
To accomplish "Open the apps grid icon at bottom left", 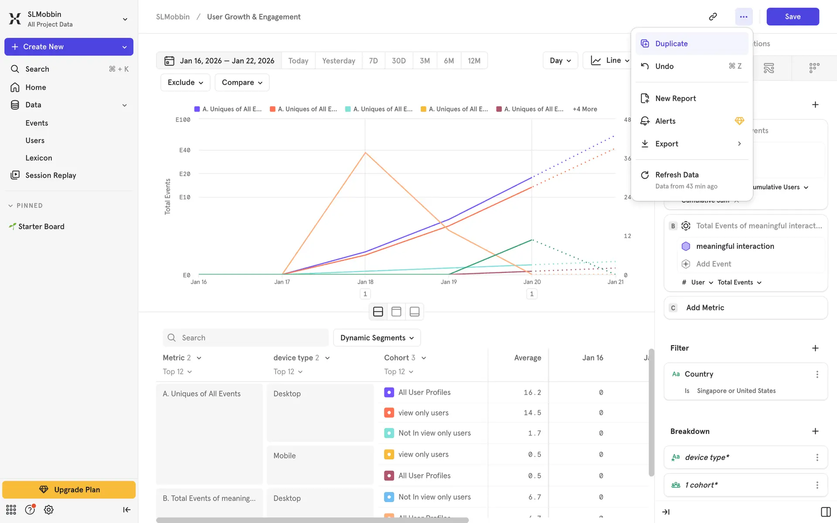I will coord(11,509).
